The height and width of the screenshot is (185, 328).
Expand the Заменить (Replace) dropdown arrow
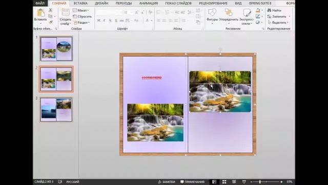(x=290, y=16)
